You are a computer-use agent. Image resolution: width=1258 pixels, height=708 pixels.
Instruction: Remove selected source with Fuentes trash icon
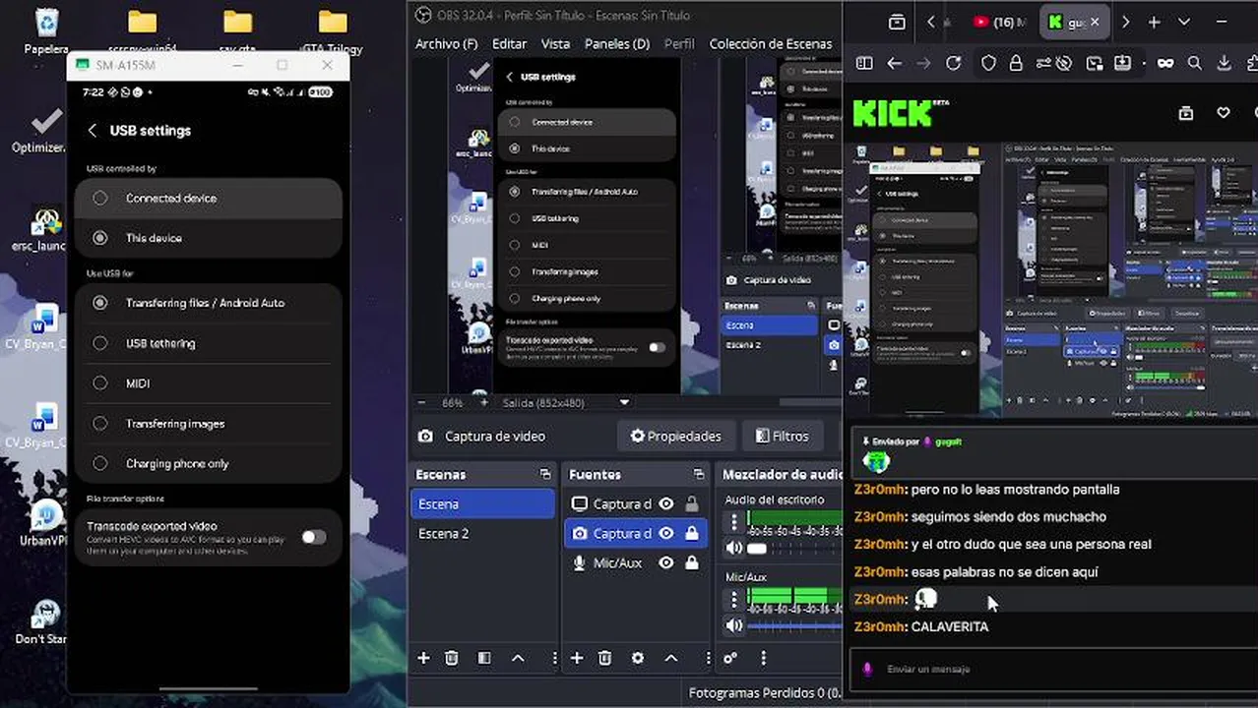[605, 658]
